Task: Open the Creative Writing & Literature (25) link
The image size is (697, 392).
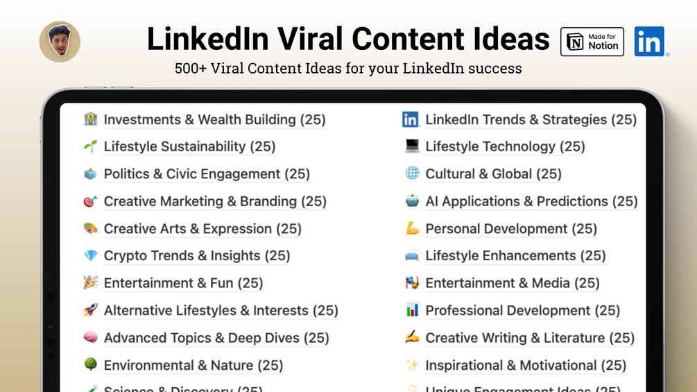Action: [530, 338]
